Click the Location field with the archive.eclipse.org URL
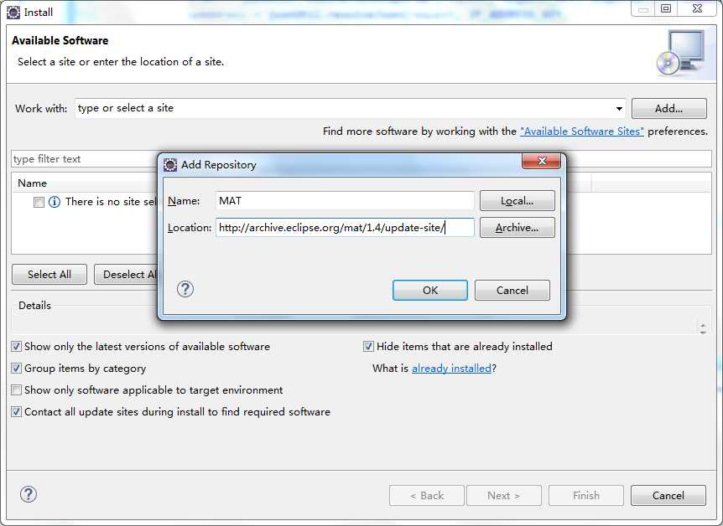This screenshot has width=723, height=526. pyautogui.click(x=345, y=228)
